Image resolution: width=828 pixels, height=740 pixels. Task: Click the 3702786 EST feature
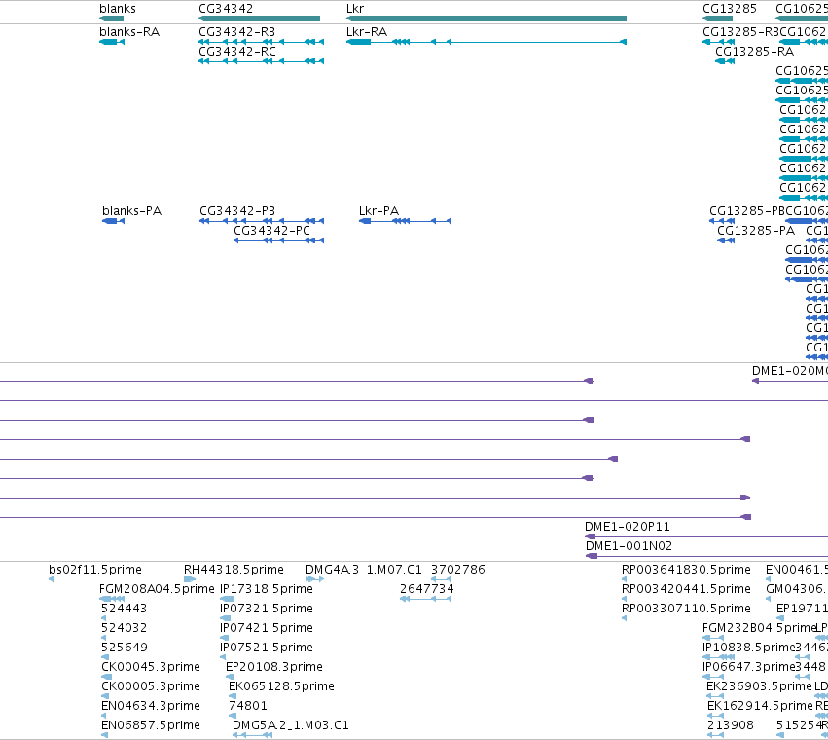pos(442,579)
